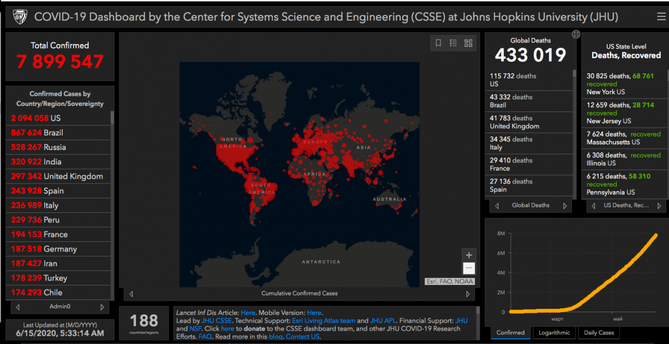Screen dimensions: 669x344
Task: Switch to the Confirmed chart tab
Action: pyautogui.click(x=511, y=333)
